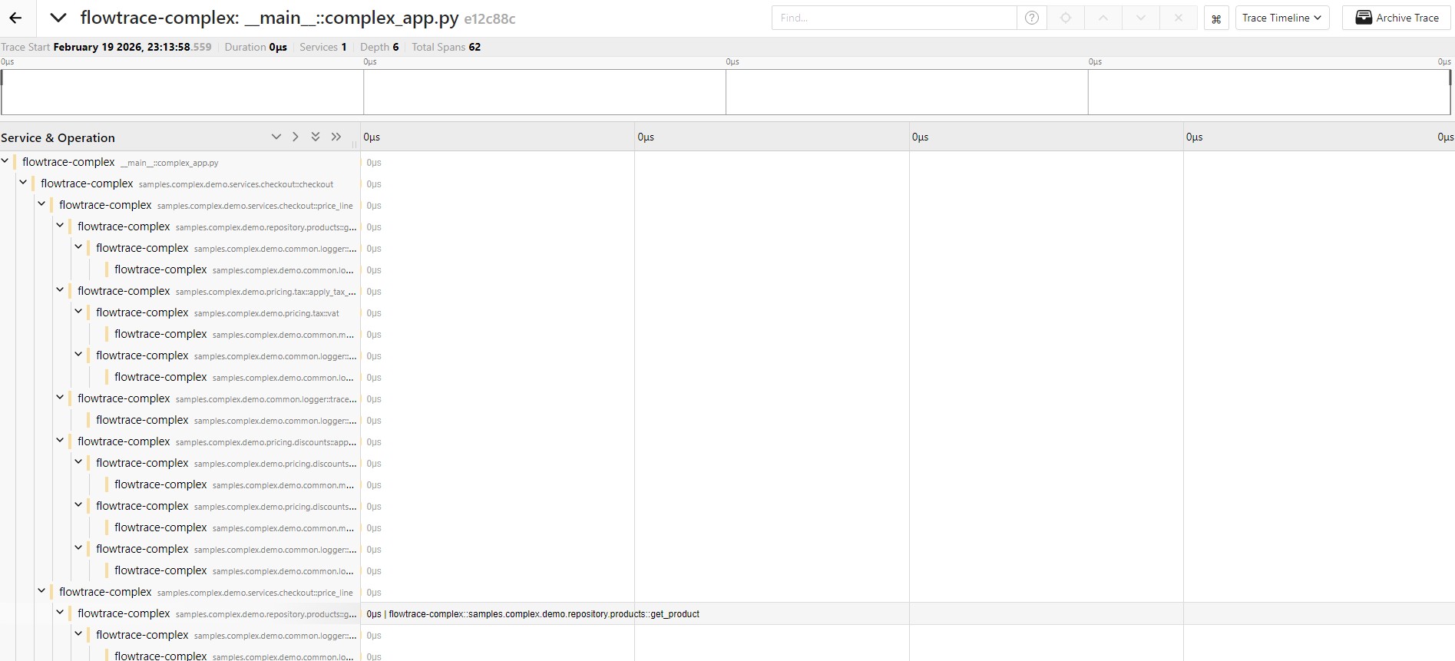Screen dimensions: 1455x661
Task: Expand one level with the single down chevron
Action: (276, 137)
